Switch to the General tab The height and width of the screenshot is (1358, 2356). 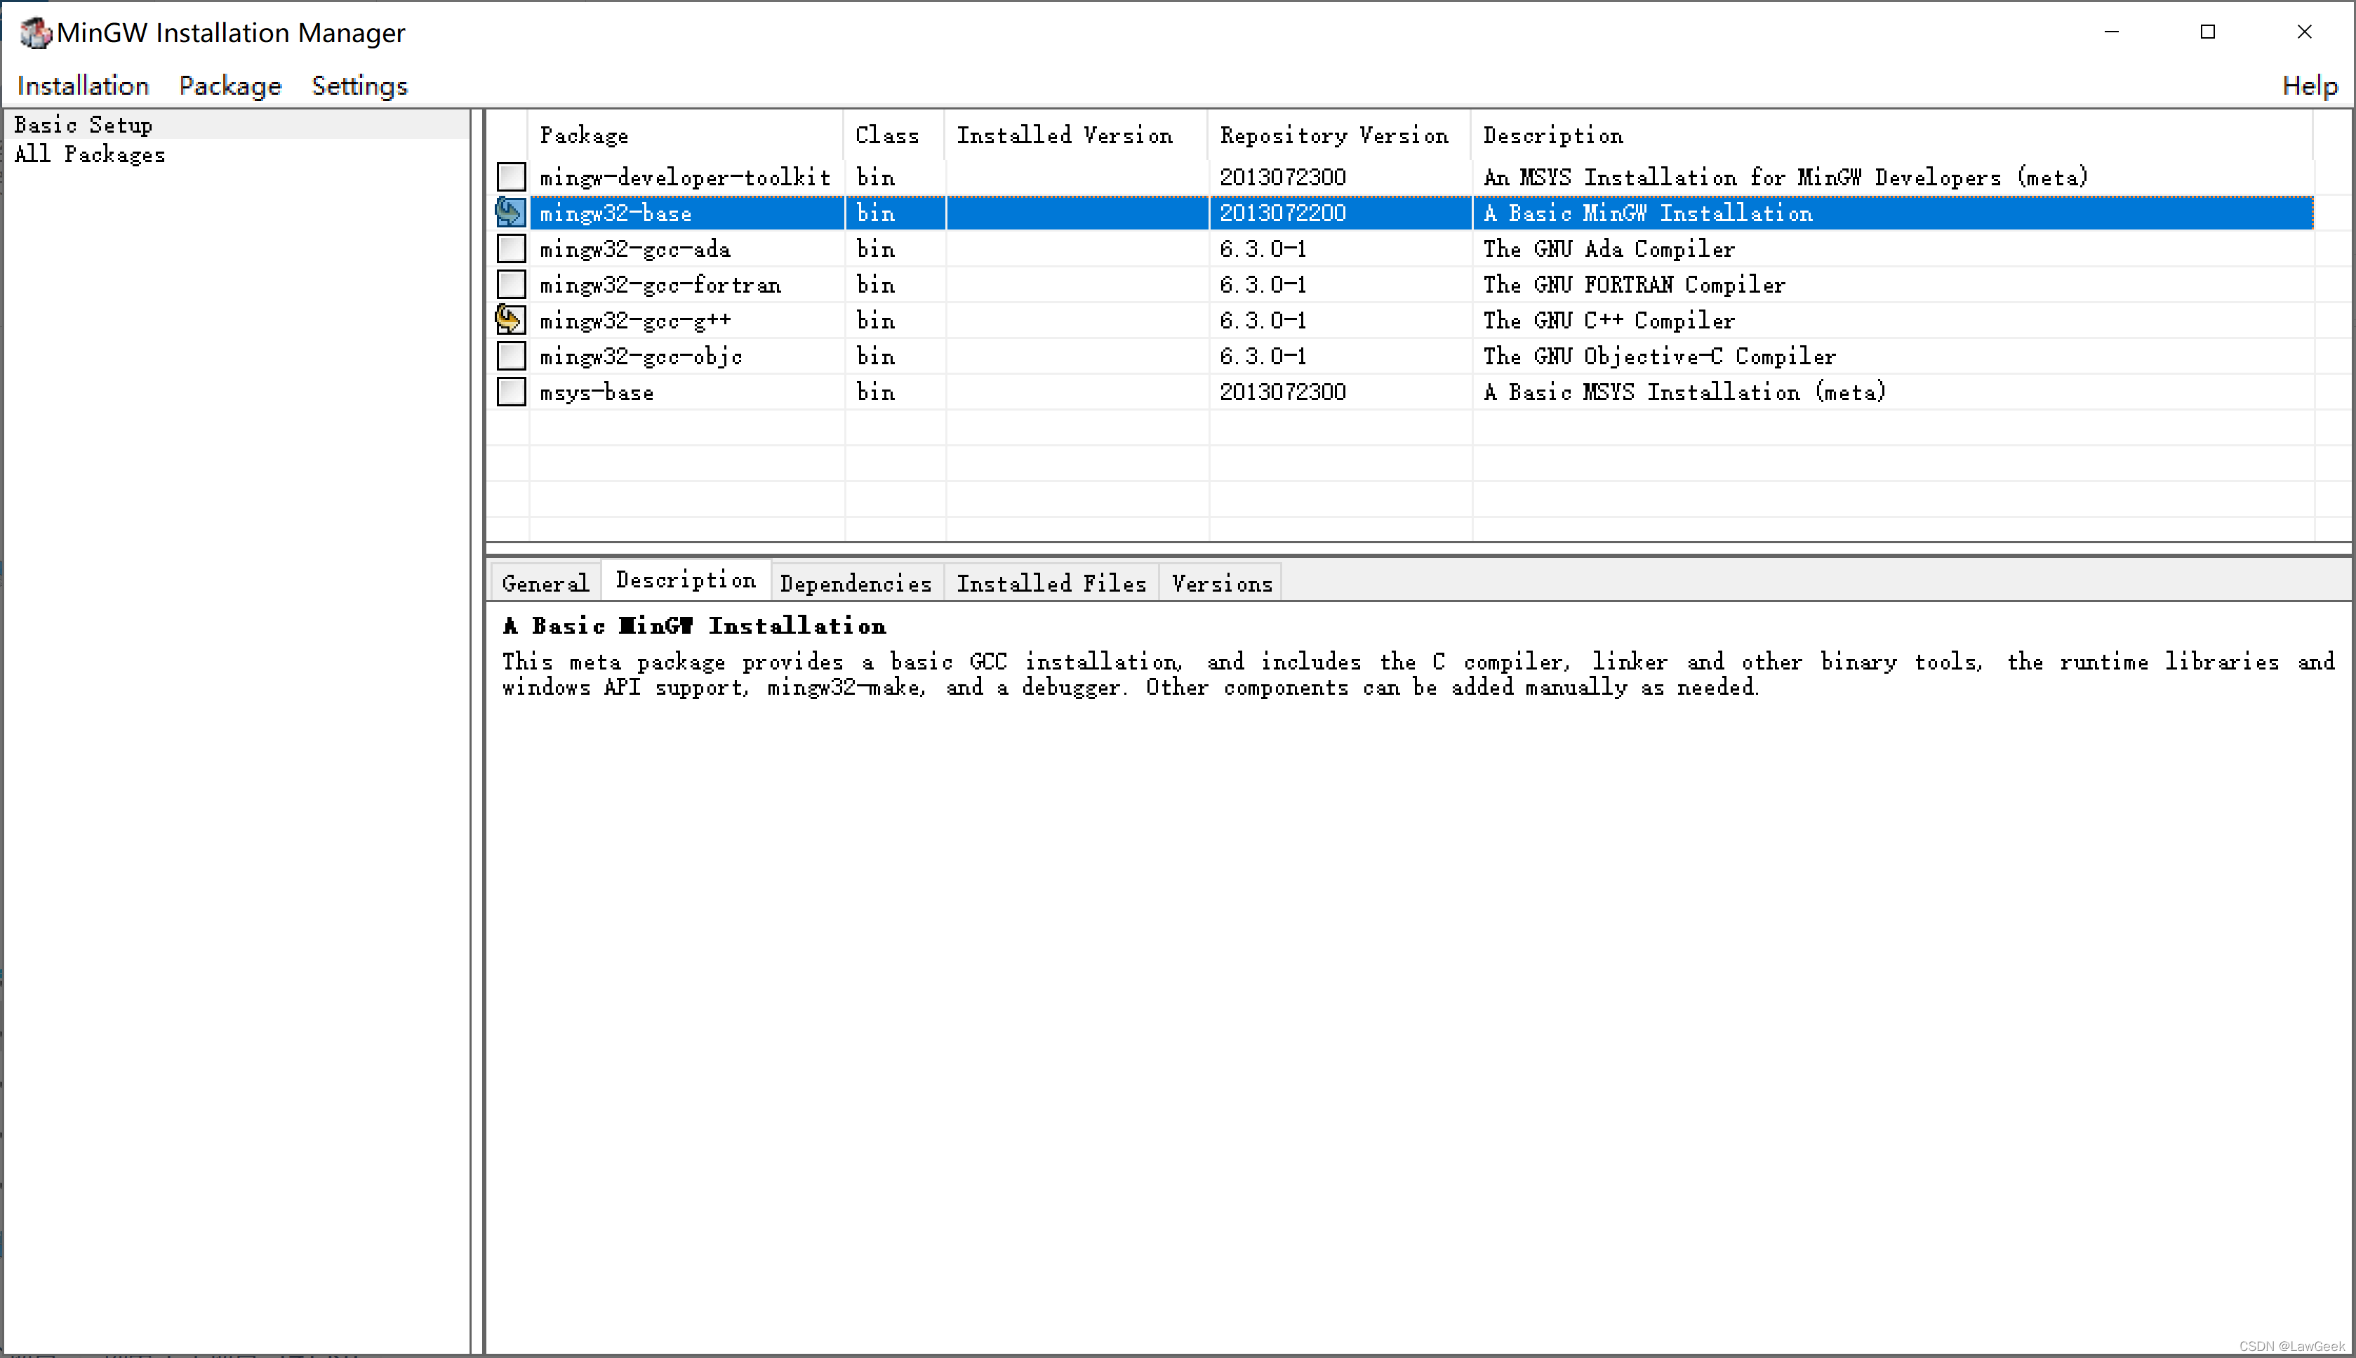tap(545, 583)
